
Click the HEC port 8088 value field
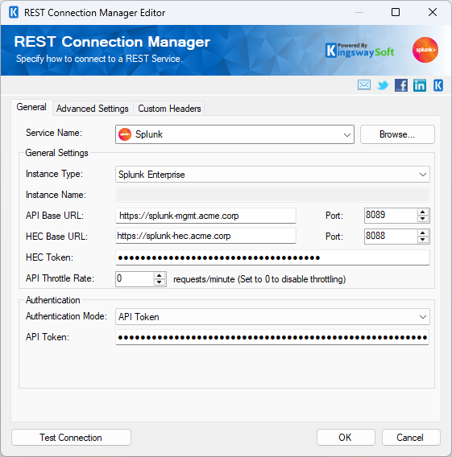click(x=391, y=236)
